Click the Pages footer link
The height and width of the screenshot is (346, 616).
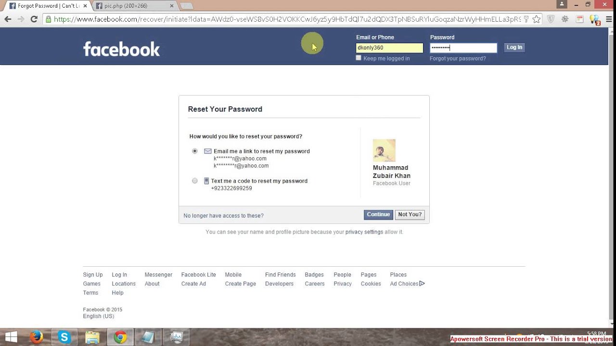click(x=369, y=275)
